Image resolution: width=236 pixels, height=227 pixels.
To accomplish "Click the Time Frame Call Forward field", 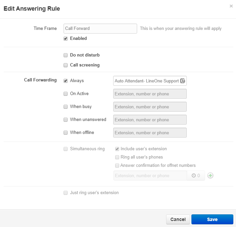I will coord(100,28).
